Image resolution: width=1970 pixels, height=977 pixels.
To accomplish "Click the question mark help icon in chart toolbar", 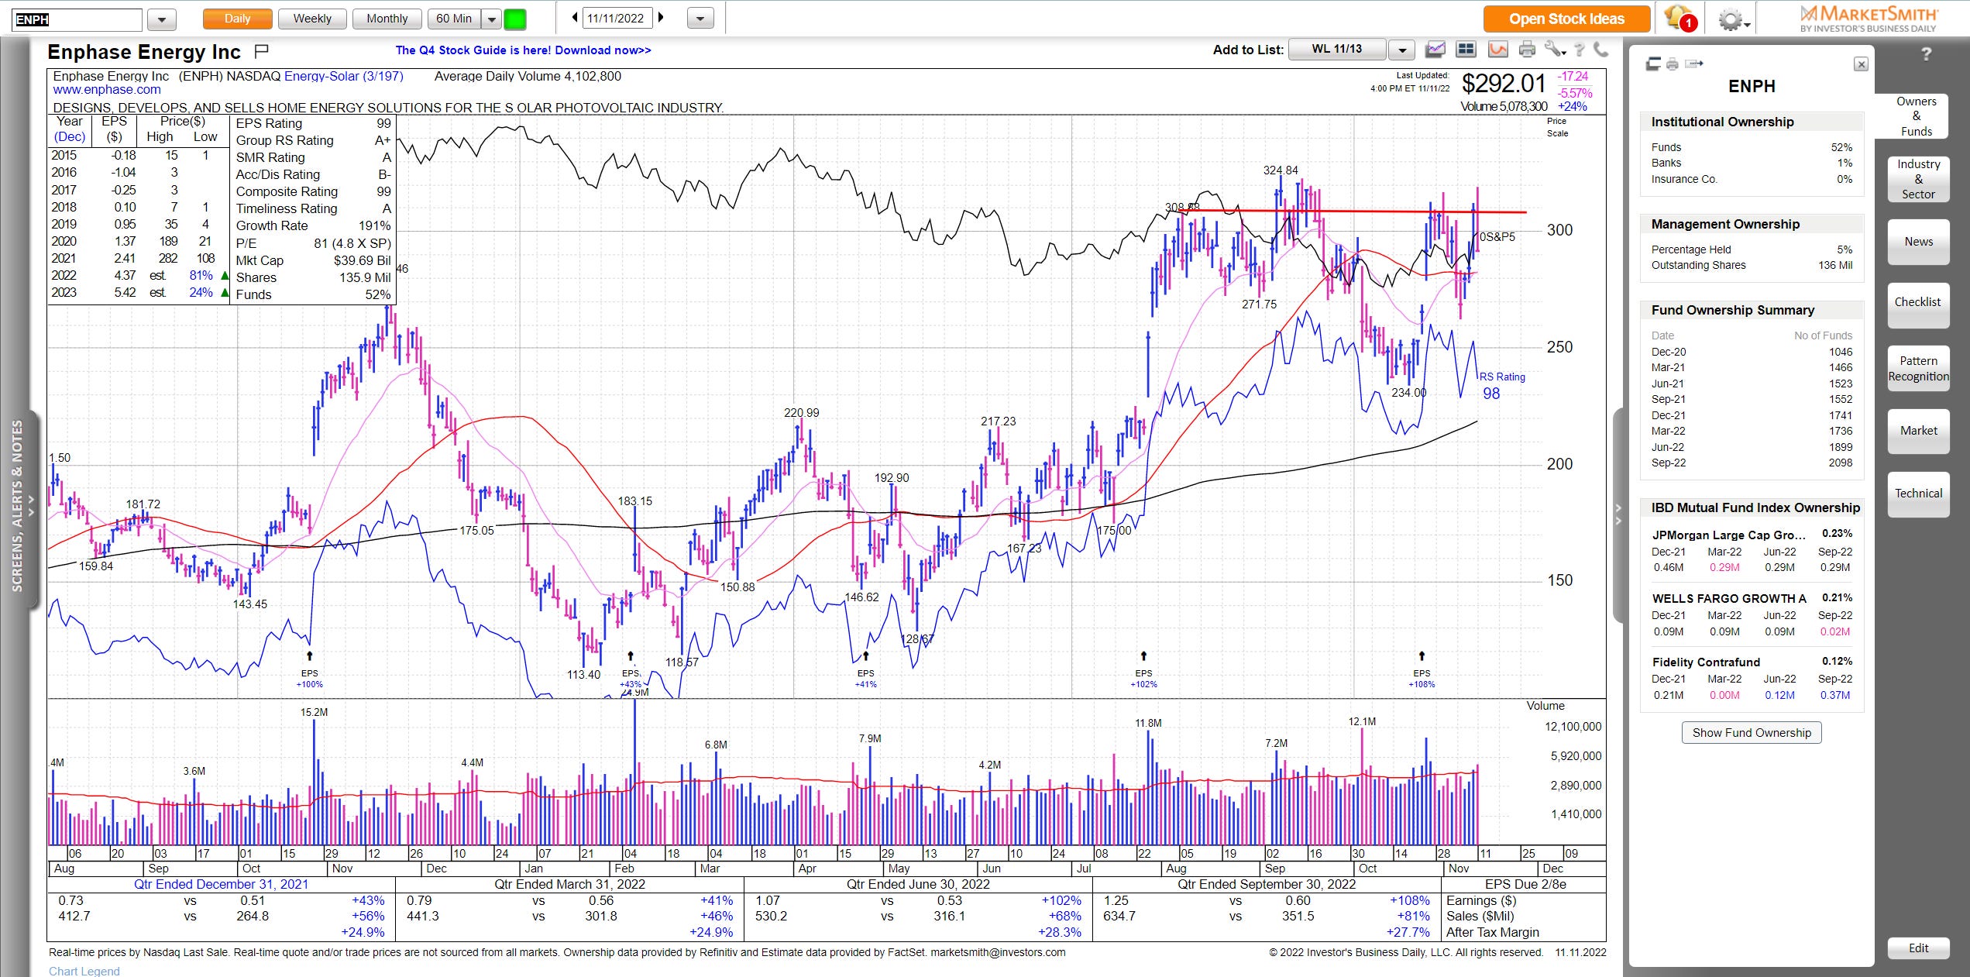I will [x=1580, y=50].
